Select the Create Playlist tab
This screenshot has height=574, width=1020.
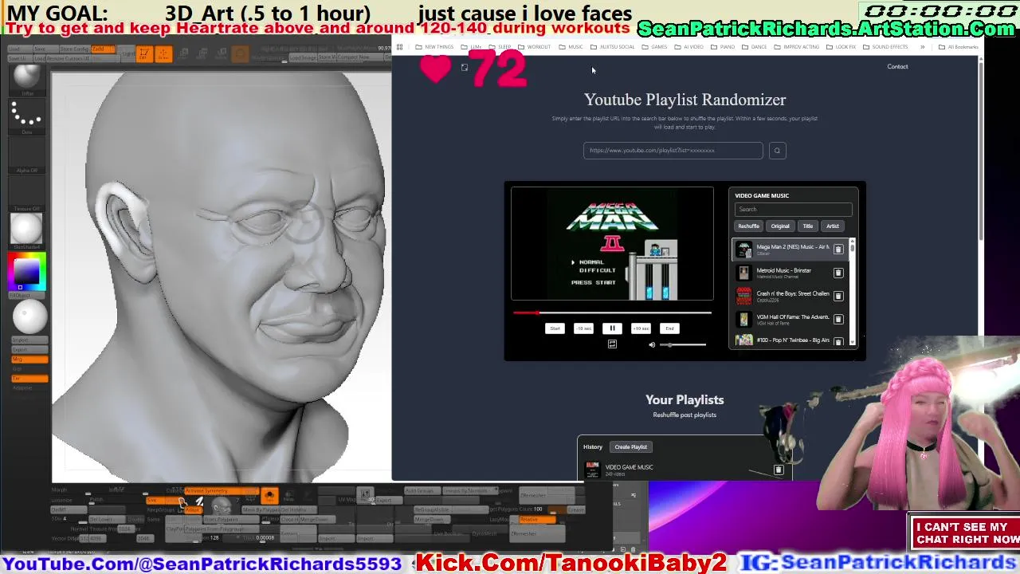630,446
